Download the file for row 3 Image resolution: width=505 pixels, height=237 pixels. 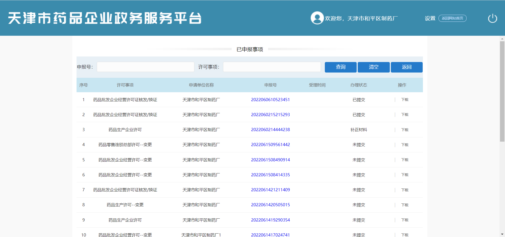(405, 130)
